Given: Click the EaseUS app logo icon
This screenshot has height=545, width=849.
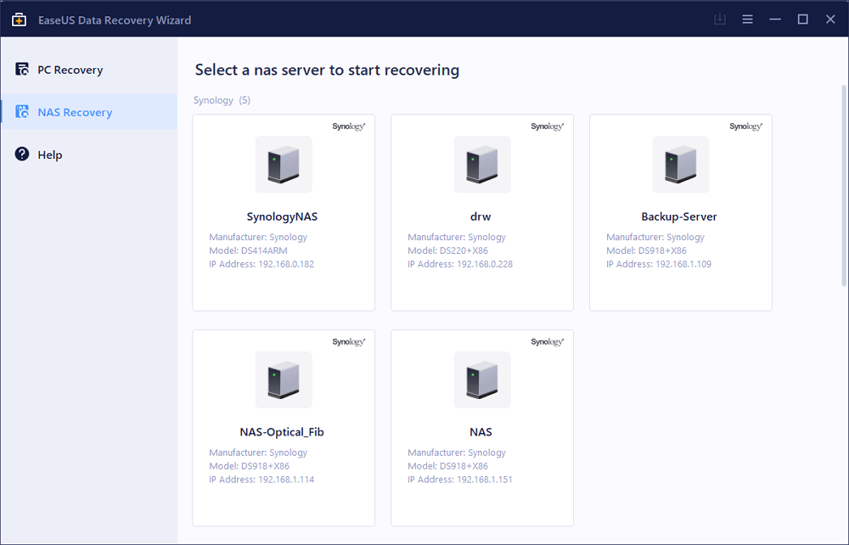Looking at the screenshot, I should pyautogui.click(x=19, y=19).
